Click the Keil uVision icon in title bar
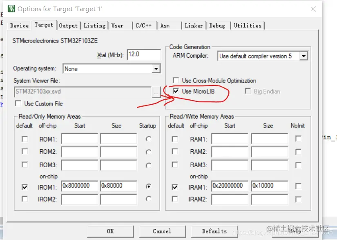Screen dimensions: 337x240 click(x=11, y=9)
